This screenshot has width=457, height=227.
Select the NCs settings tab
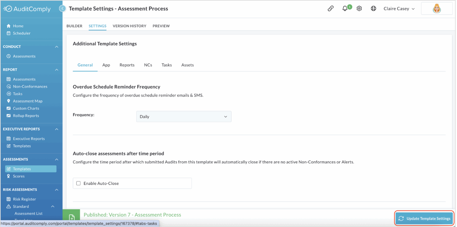pyautogui.click(x=148, y=65)
